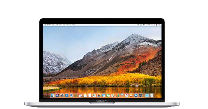Open iBooks icon in Dock
208x109 pixels.
[131, 95]
